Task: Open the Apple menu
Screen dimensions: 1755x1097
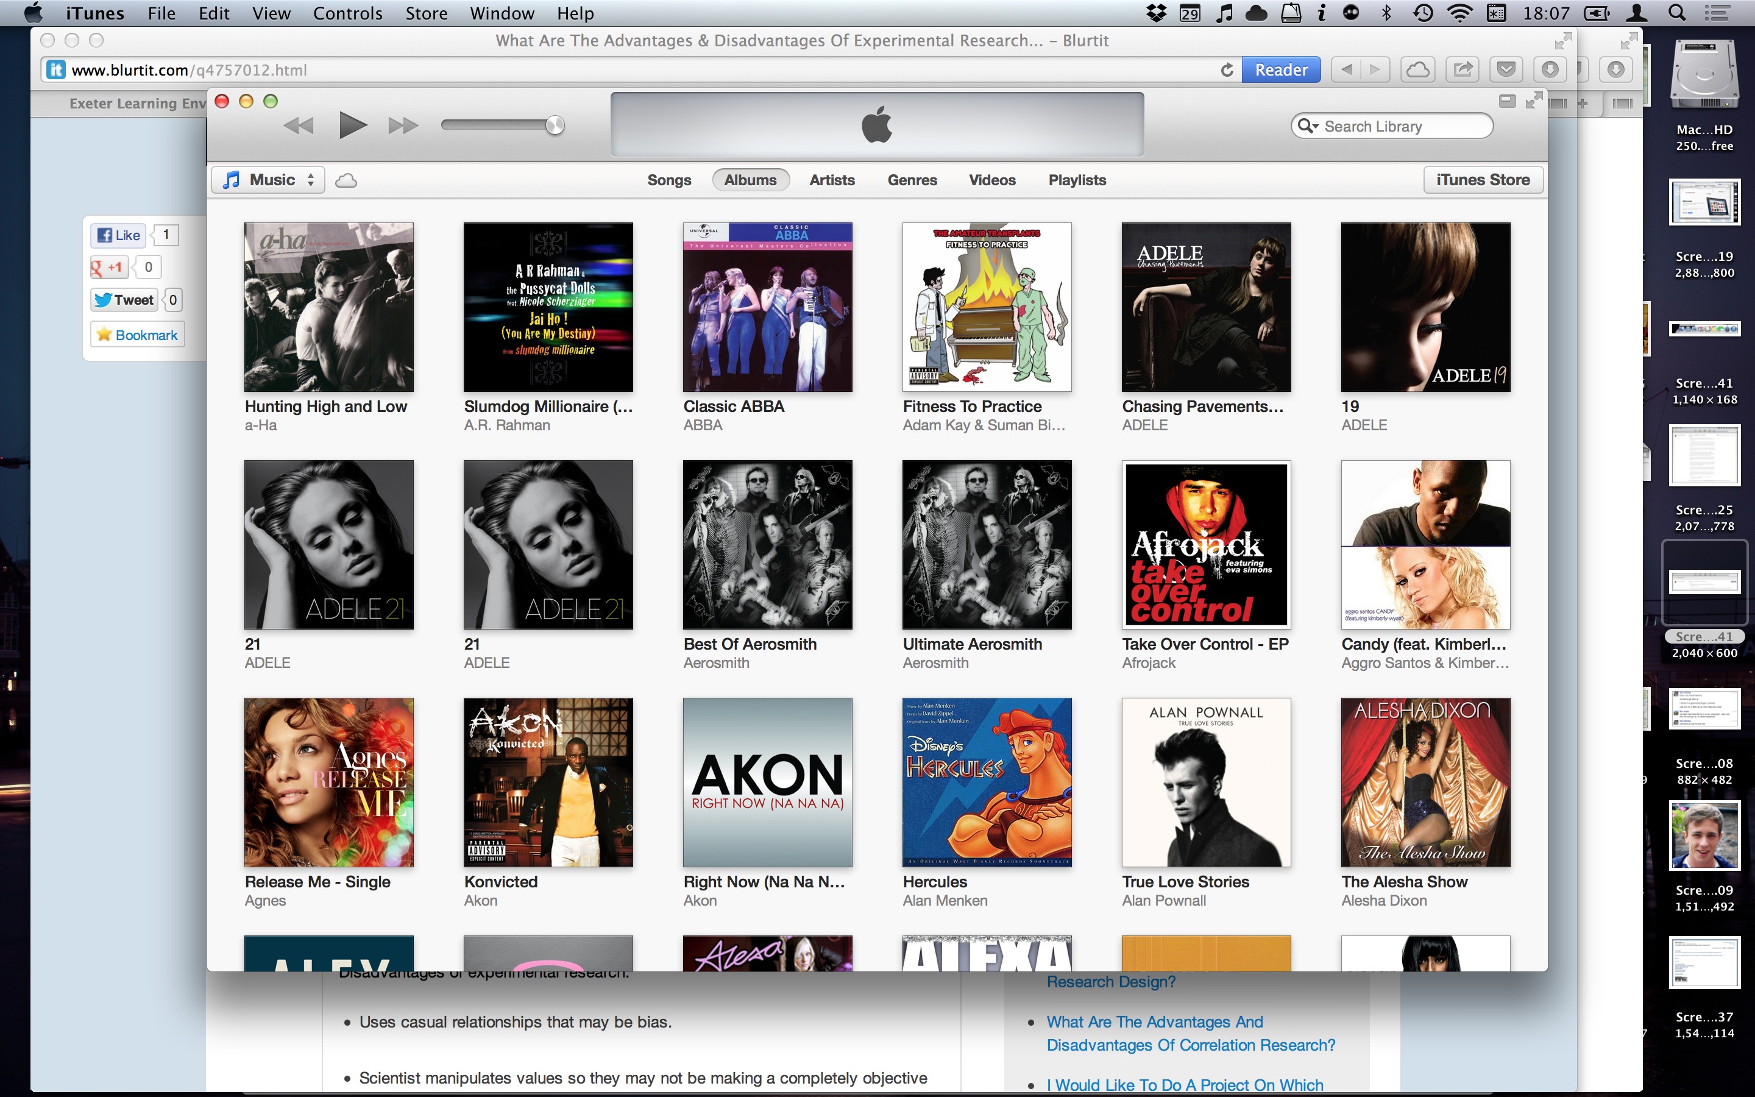Action: pyautogui.click(x=34, y=13)
